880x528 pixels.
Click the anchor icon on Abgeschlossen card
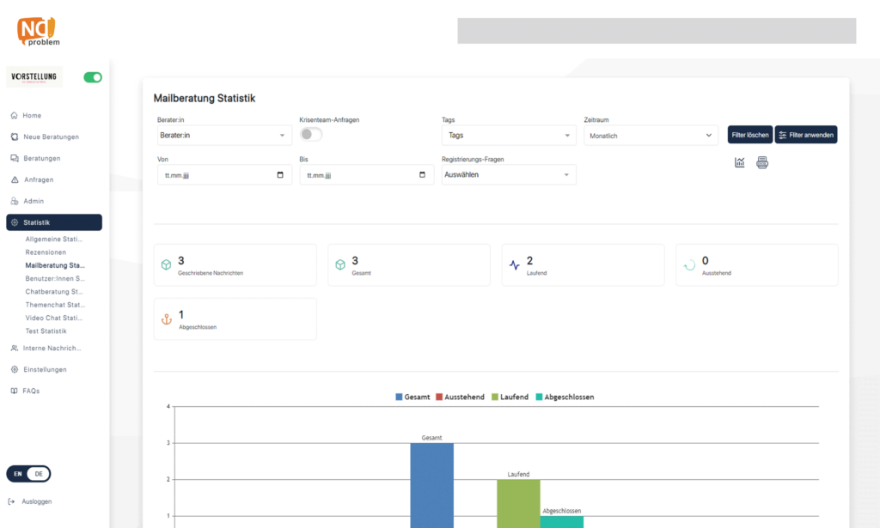[167, 319]
